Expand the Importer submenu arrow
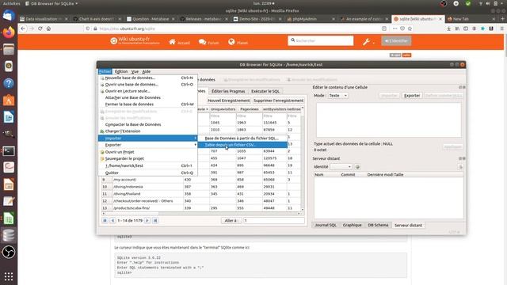The image size is (507, 285). point(195,138)
